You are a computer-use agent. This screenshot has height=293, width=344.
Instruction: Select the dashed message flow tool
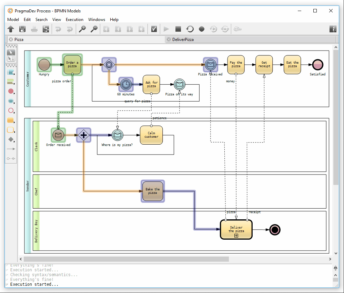[x=11, y=159]
